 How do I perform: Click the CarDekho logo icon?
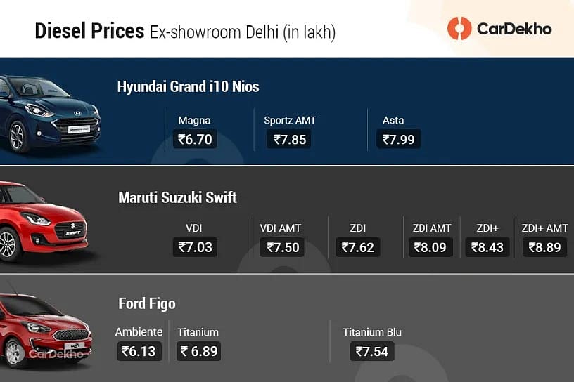[x=459, y=29]
